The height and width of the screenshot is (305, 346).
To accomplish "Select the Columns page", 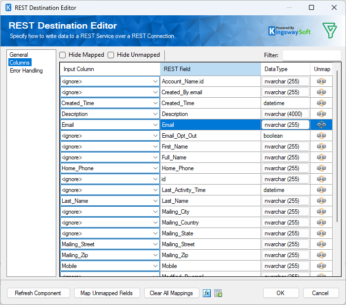I will (20, 63).
